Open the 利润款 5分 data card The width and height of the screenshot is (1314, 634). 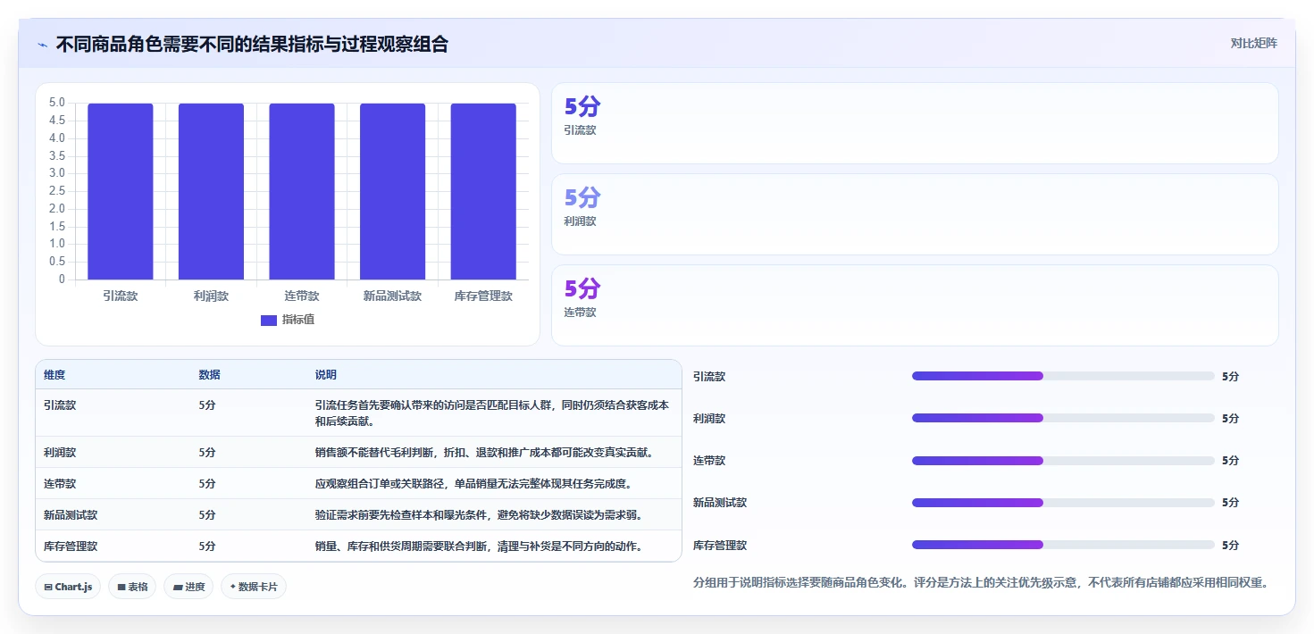pos(915,214)
